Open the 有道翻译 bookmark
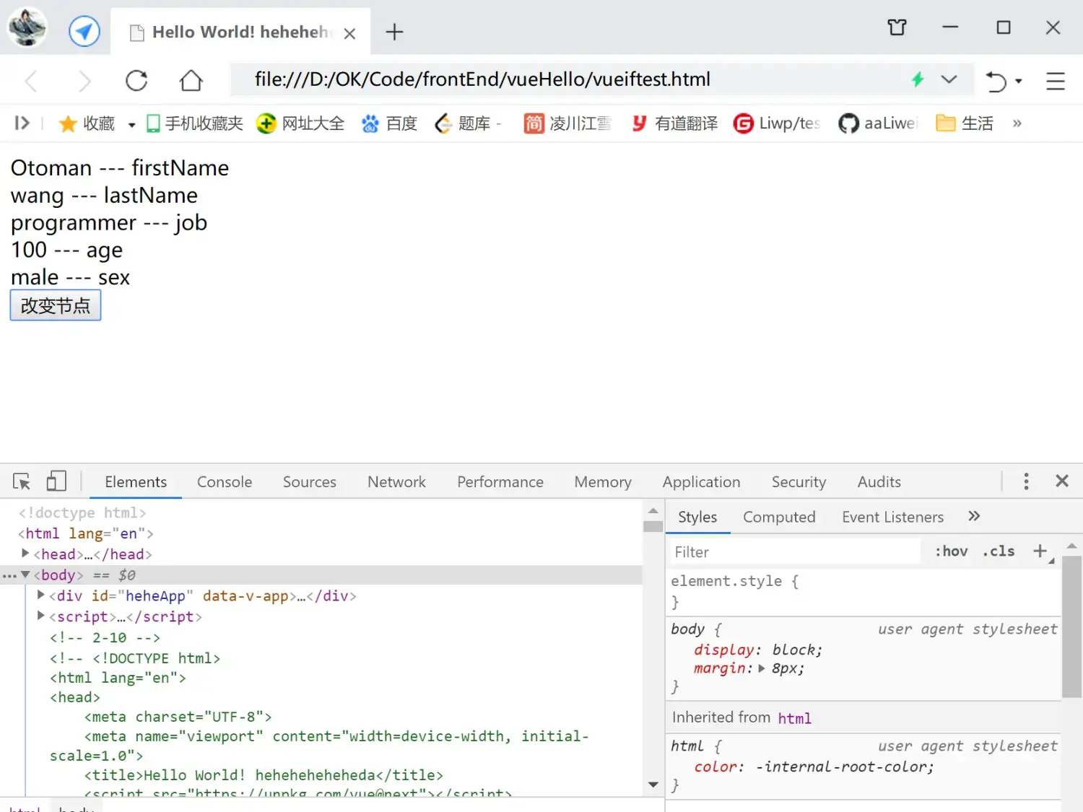The height and width of the screenshot is (812, 1083). [x=674, y=123]
